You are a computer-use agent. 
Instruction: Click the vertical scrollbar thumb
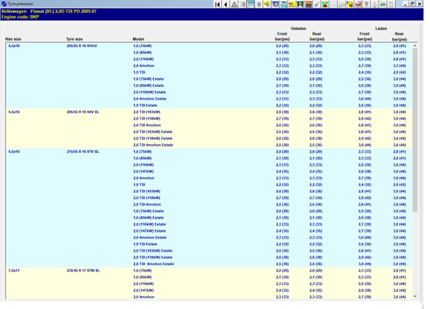coord(415,130)
